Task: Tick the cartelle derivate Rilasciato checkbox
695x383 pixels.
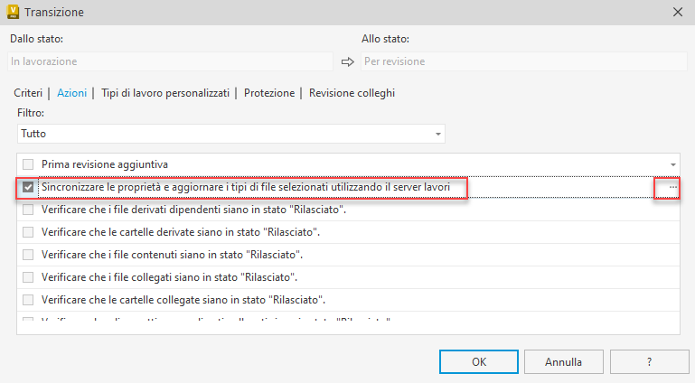Action: pos(28,232)
